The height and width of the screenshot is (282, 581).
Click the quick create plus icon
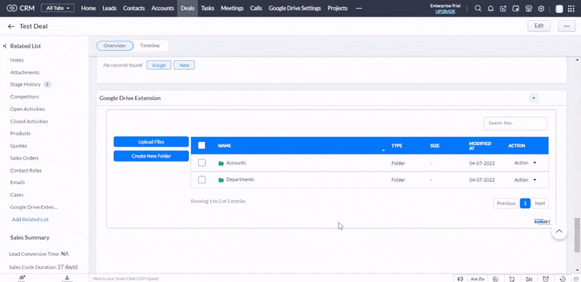pyautogui.click(x=503, y=9)
